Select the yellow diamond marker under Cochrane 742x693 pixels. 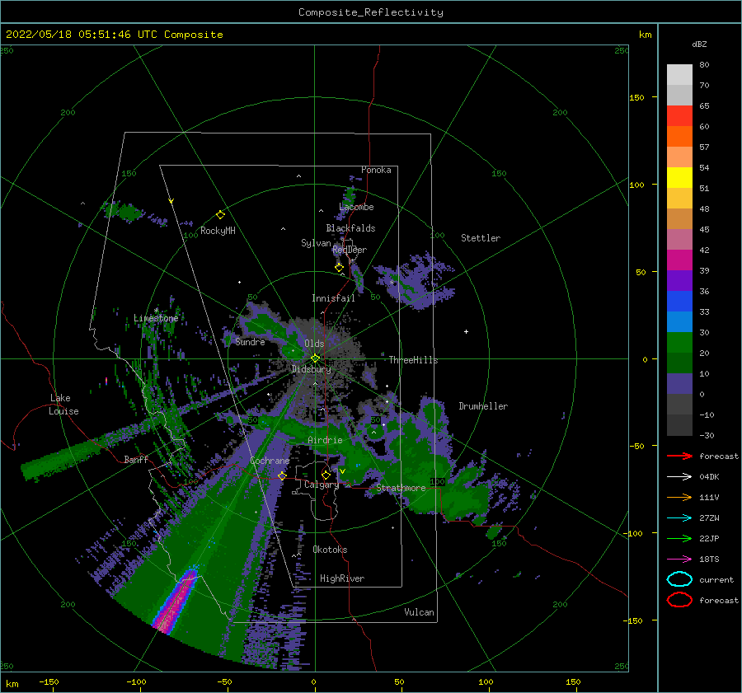pos(282,475)
